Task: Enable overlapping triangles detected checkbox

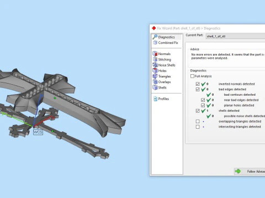Action: point(198,122)
